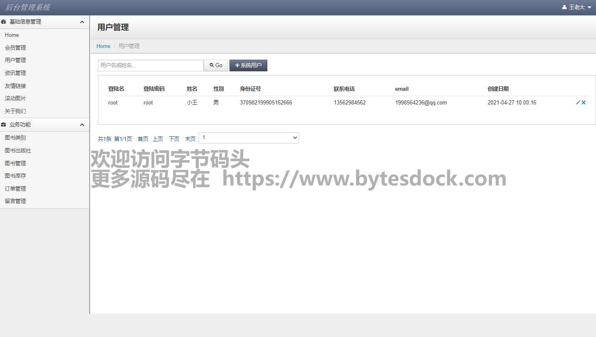Screen dimensions: 596x337
Task: Navigate to 首页 in pagination
Action: click(x=143, y=139)
